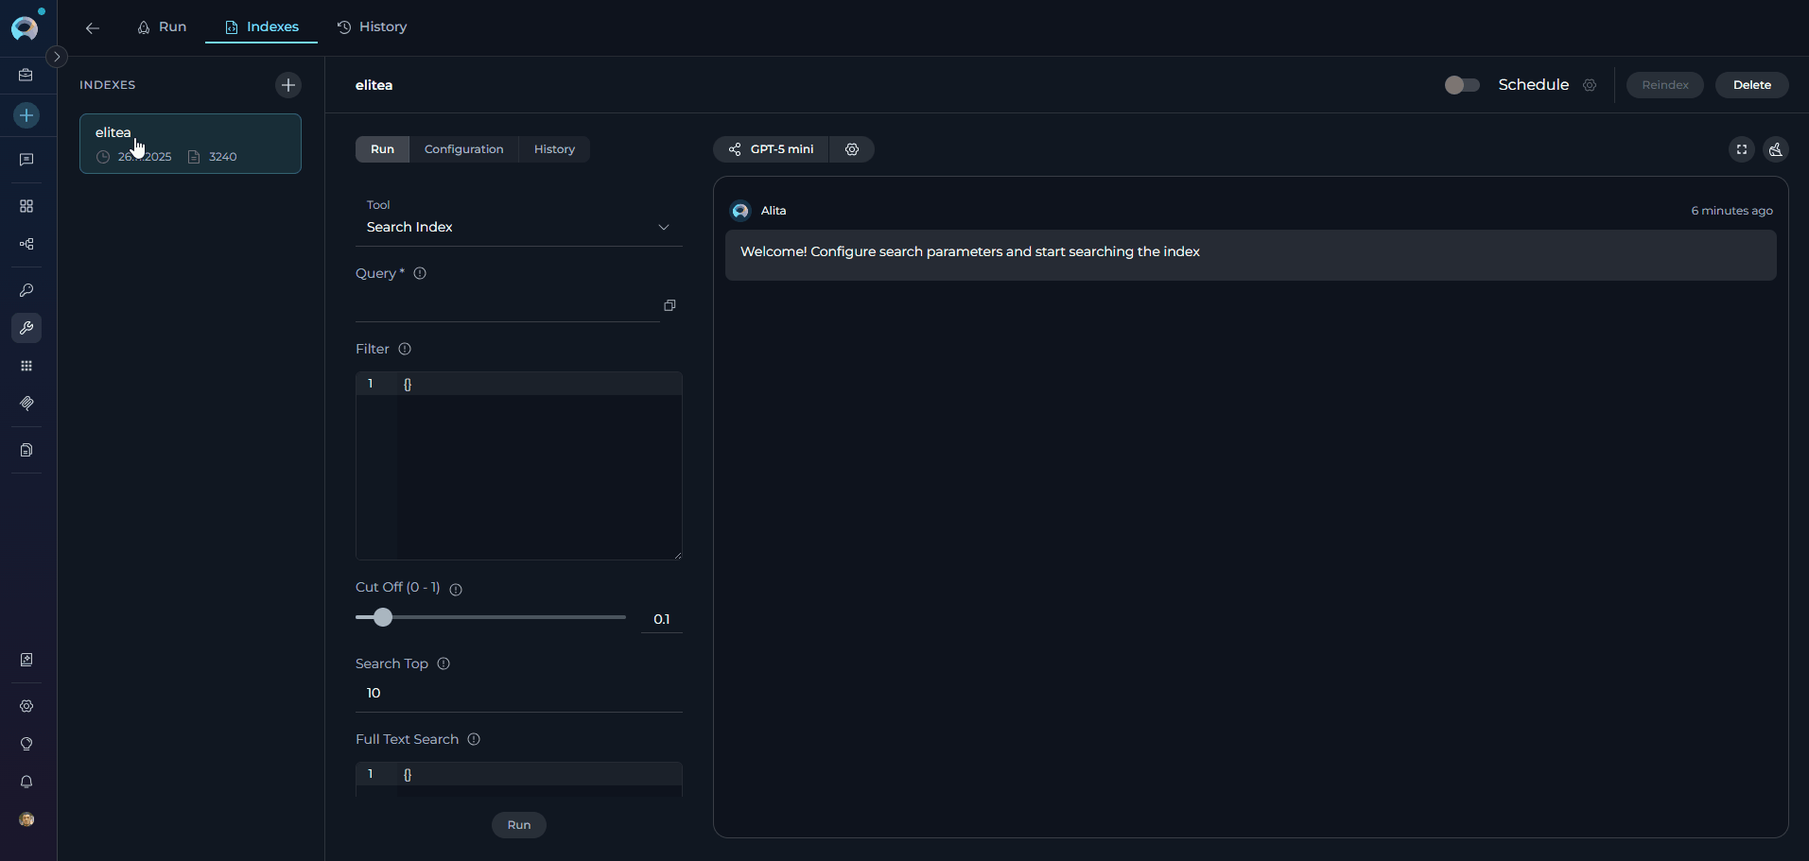Open the GPT-5 mini model selector
The width and height of the screenshot is (1809, 861).
tap(771, 149)
